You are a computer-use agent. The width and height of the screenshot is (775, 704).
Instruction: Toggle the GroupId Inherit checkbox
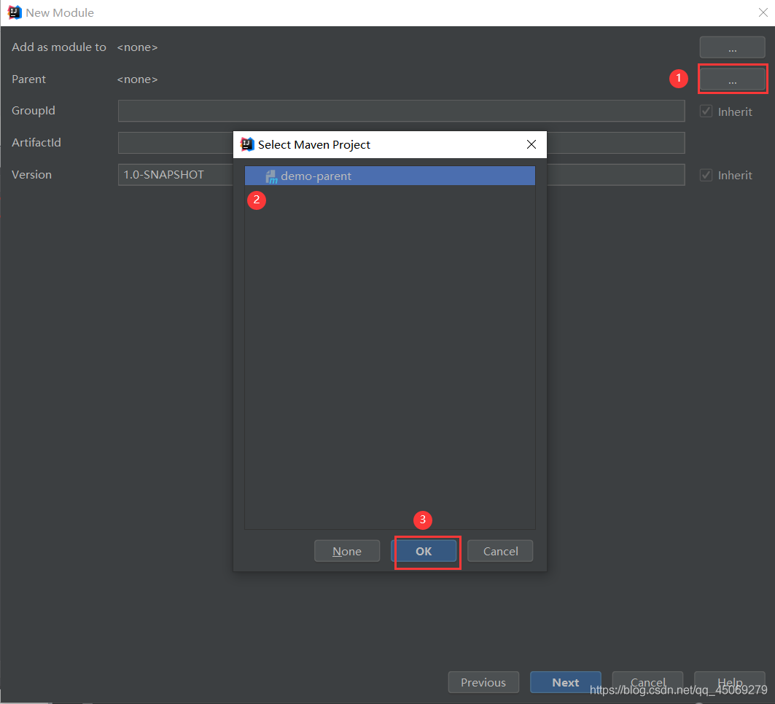tap(706, 112)
